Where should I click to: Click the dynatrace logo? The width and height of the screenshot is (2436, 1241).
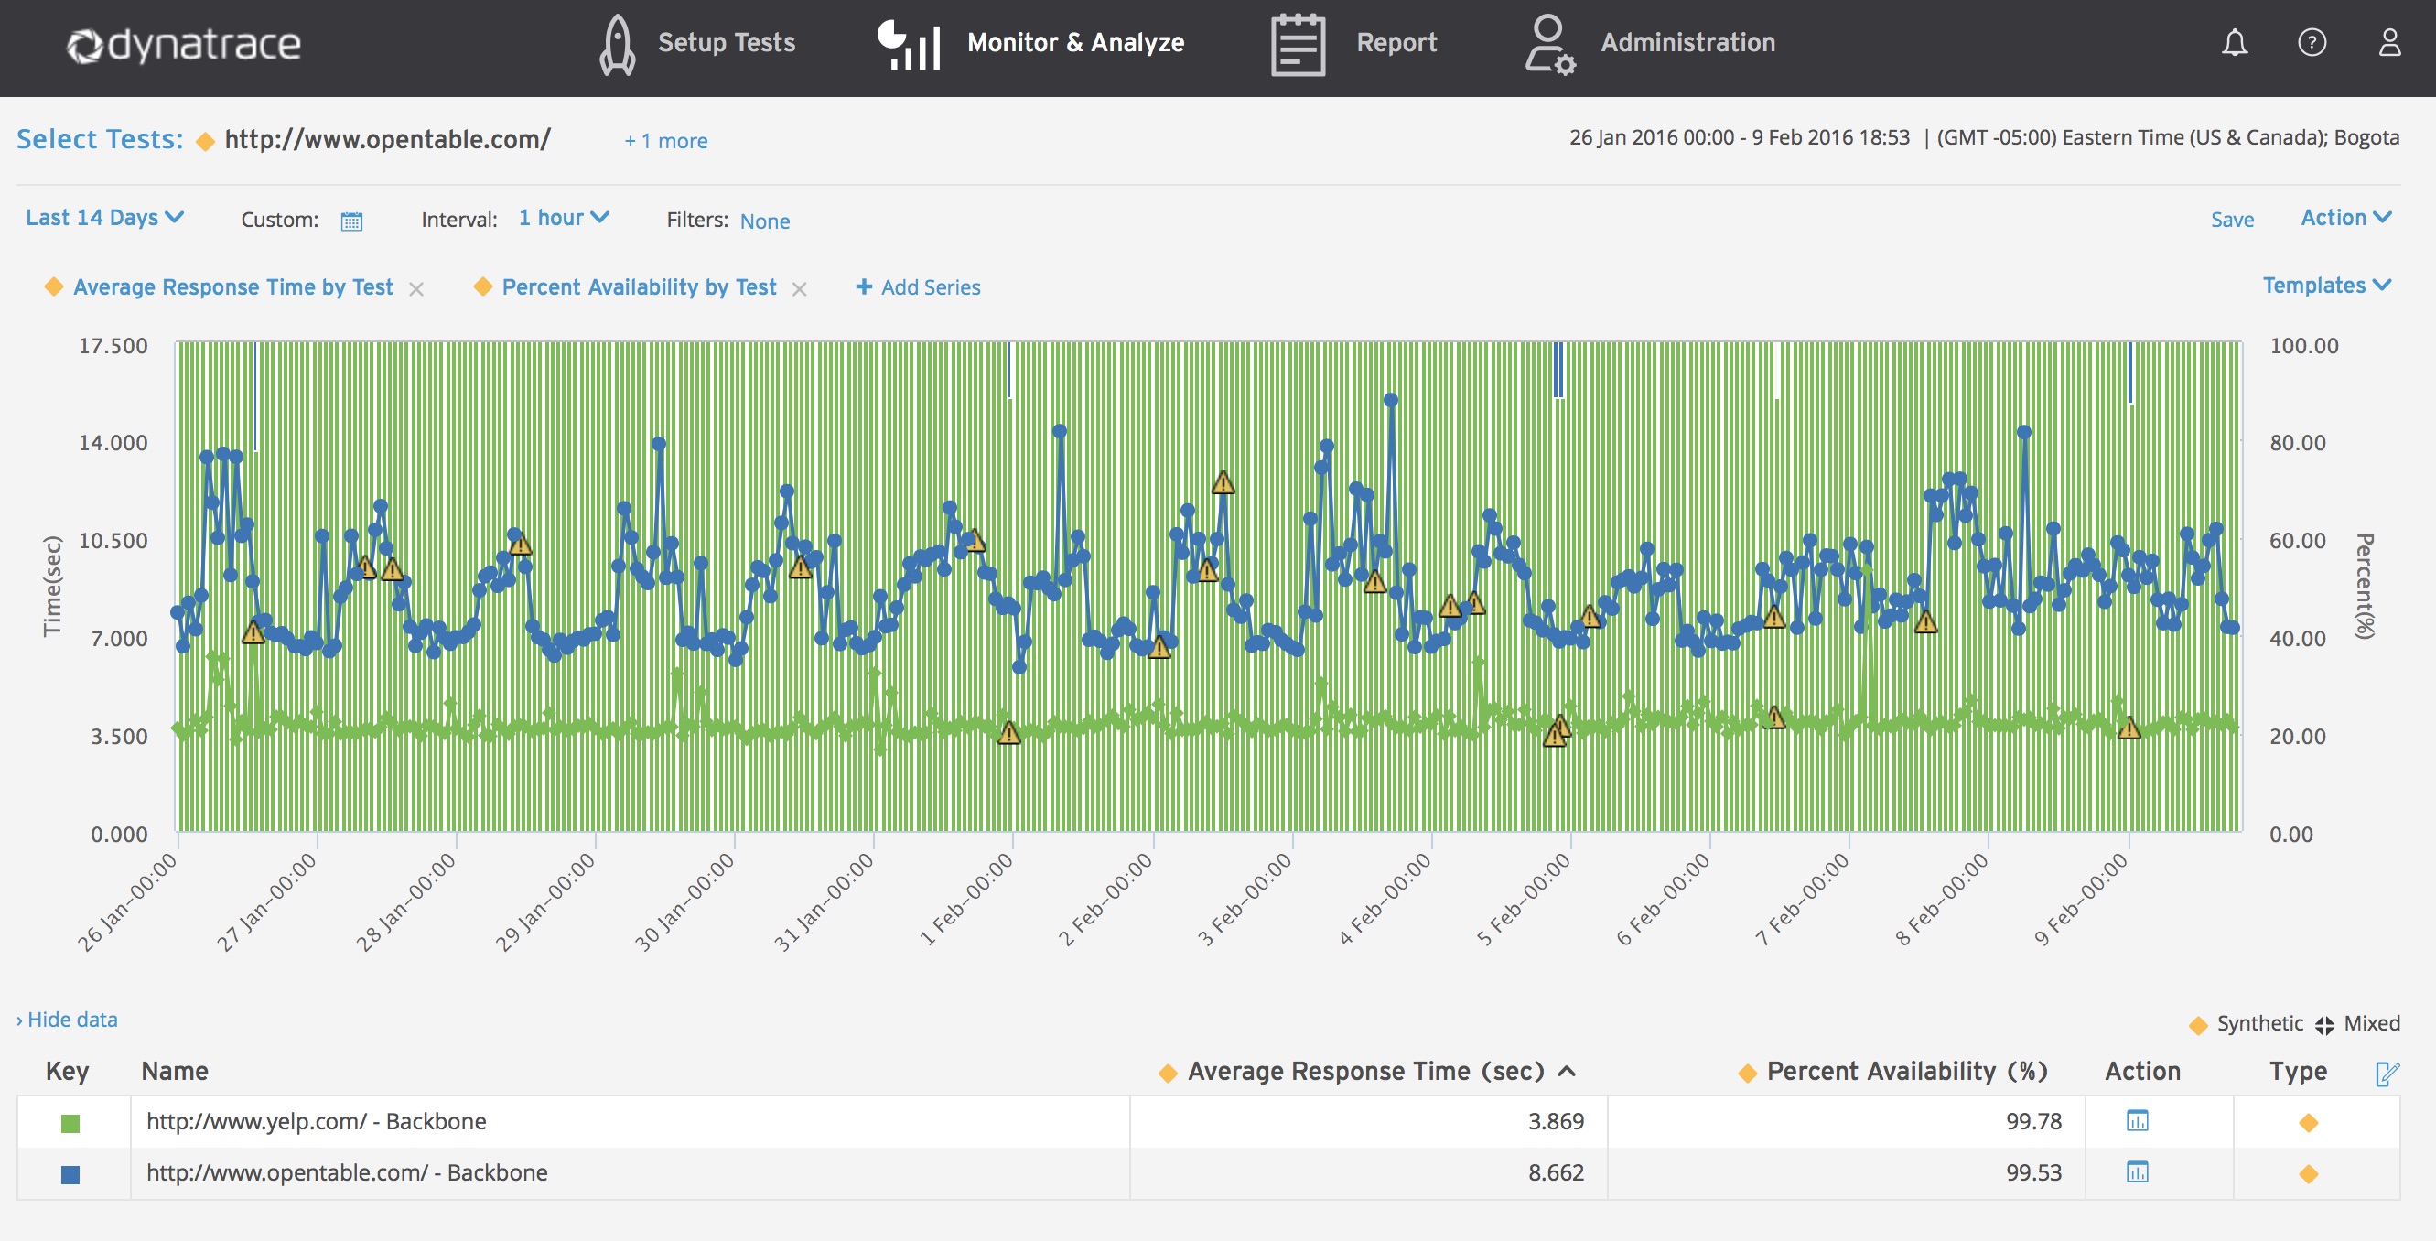[x=183, y=45]
